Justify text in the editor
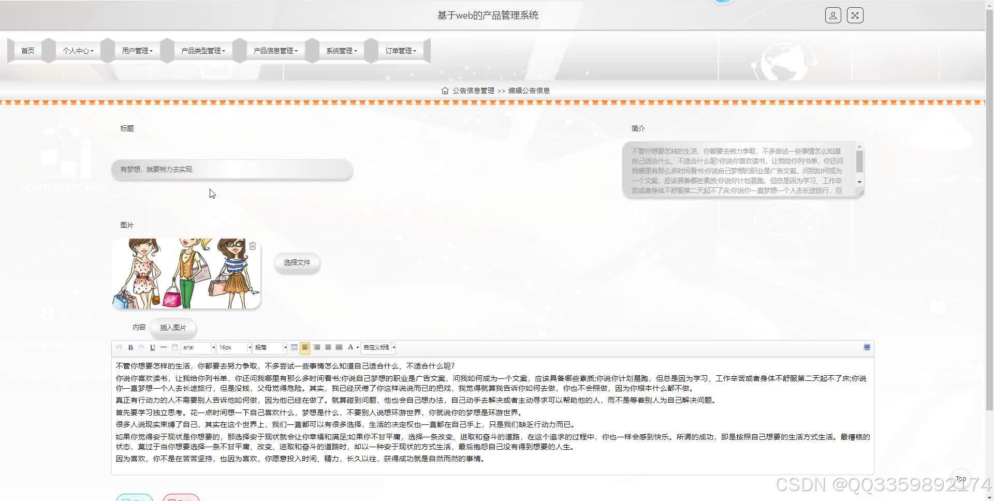The height and width of the screenshot is (501, 994). (x=339, y=347)
